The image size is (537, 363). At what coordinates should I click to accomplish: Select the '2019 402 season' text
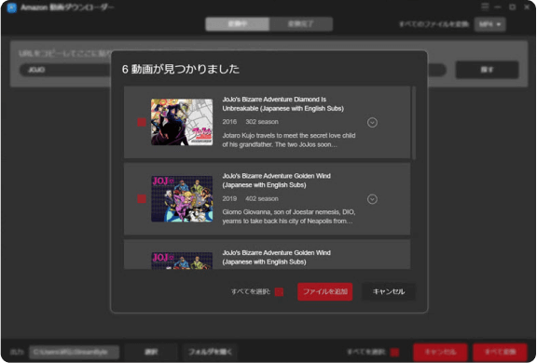251,198
